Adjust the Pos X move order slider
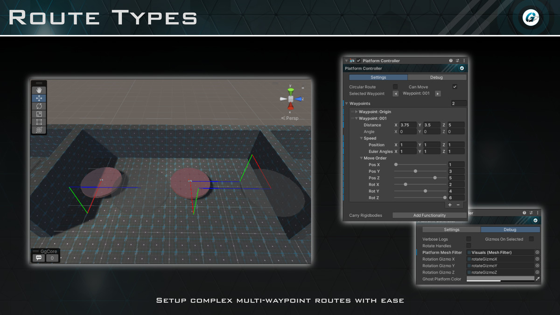The width and height of the screenshot is (560, 315). [x=420, y=165]
